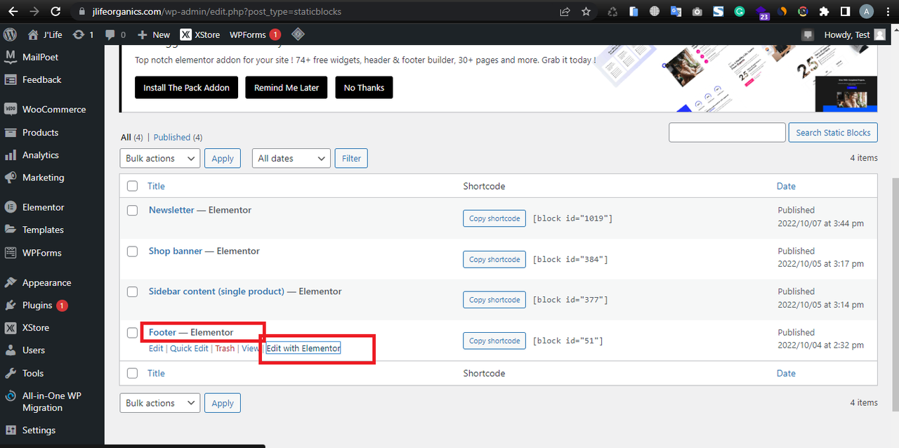Open WooCommerce in the sidebar
Image resolution: width=899 pixels, height=448 pixels.
[x=52, y=110]
